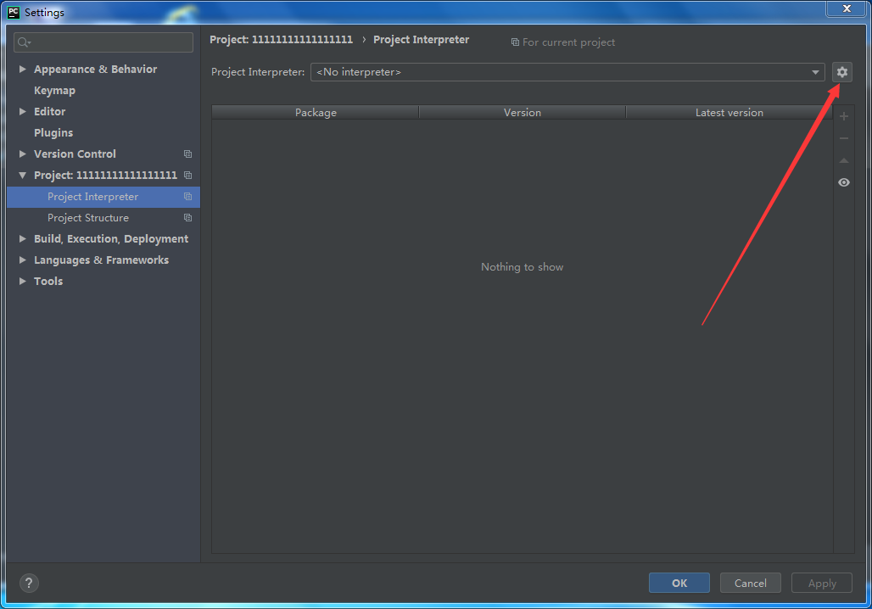Click the project-level icon beside Project: 1111111111111111
The width and height of the screenshot is (872, 609).
pos(188,176)
